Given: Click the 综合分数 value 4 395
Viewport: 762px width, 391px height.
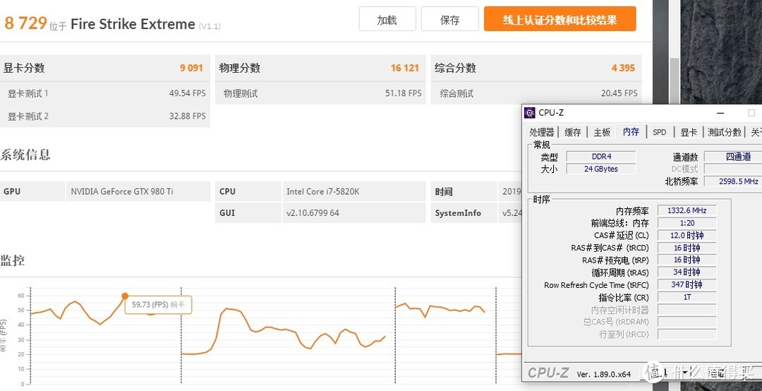Looking at the screenshot, I should coord(623,68).
